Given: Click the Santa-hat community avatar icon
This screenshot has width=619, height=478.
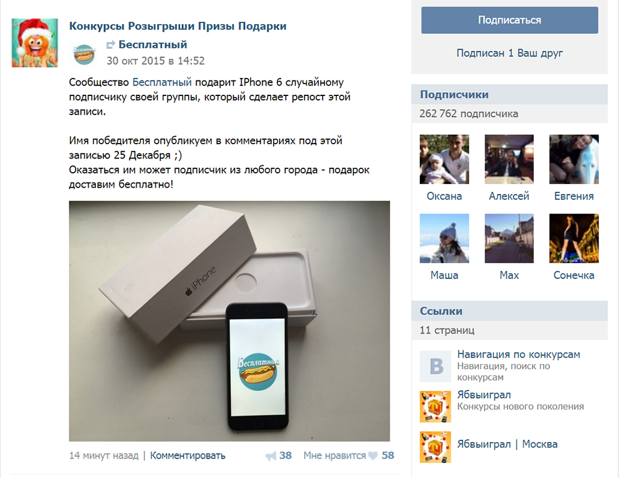Looking at the screenshot, I should point(35,43).
